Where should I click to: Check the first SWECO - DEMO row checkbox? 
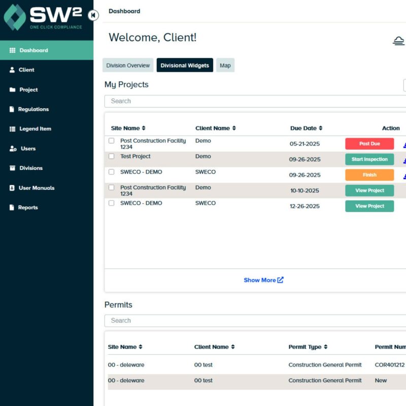coord(111,172)
